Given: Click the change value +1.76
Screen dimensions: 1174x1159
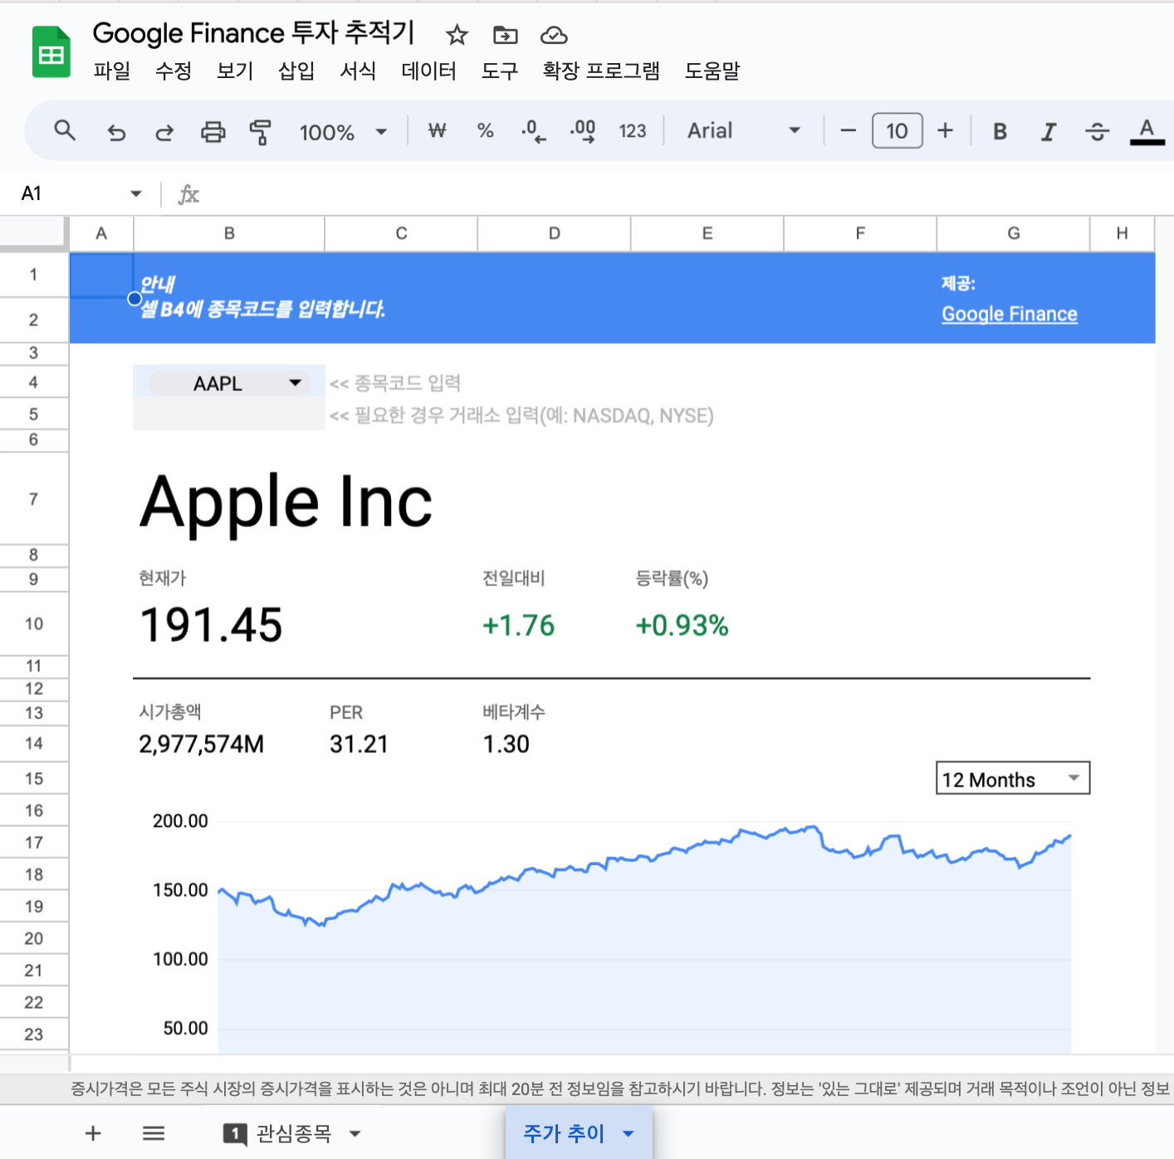Looking at the screenshot, I should (519, 625).
